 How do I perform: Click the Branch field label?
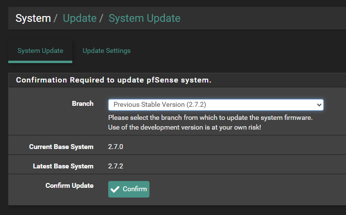(82, 103)
